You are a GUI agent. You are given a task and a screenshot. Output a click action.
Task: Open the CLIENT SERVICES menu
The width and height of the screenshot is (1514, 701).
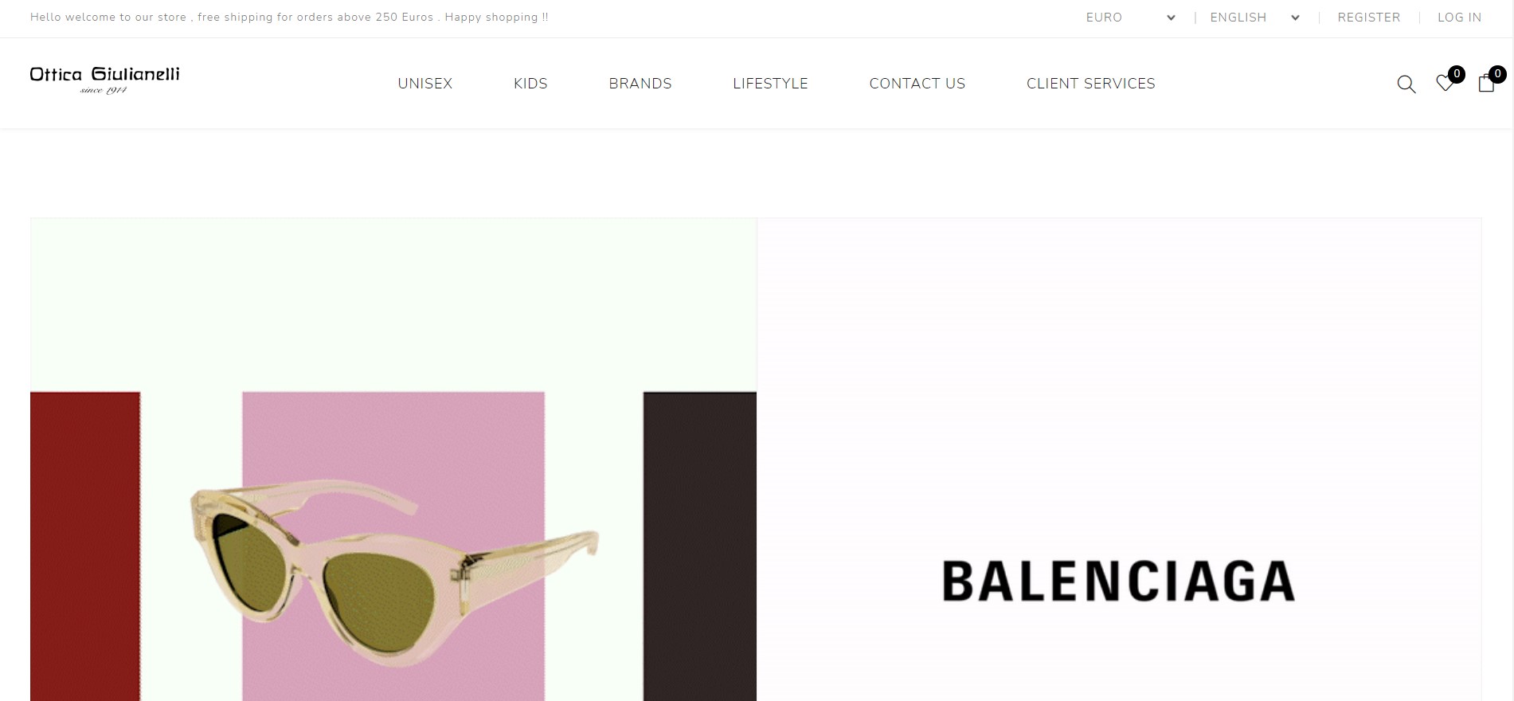tap(1091, 84)
